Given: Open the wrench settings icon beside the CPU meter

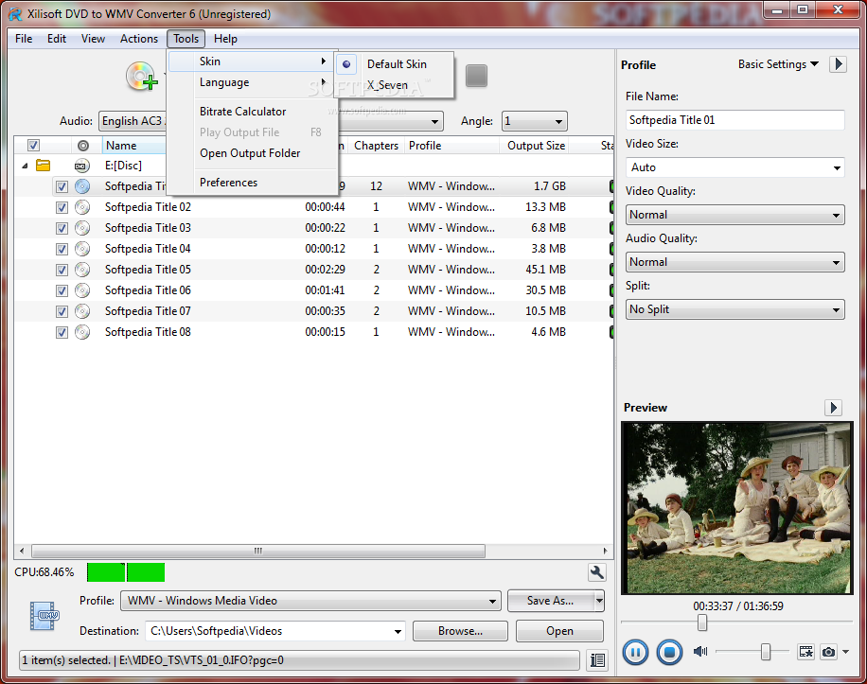Looking at the screenshot, I should click(596, 572).
